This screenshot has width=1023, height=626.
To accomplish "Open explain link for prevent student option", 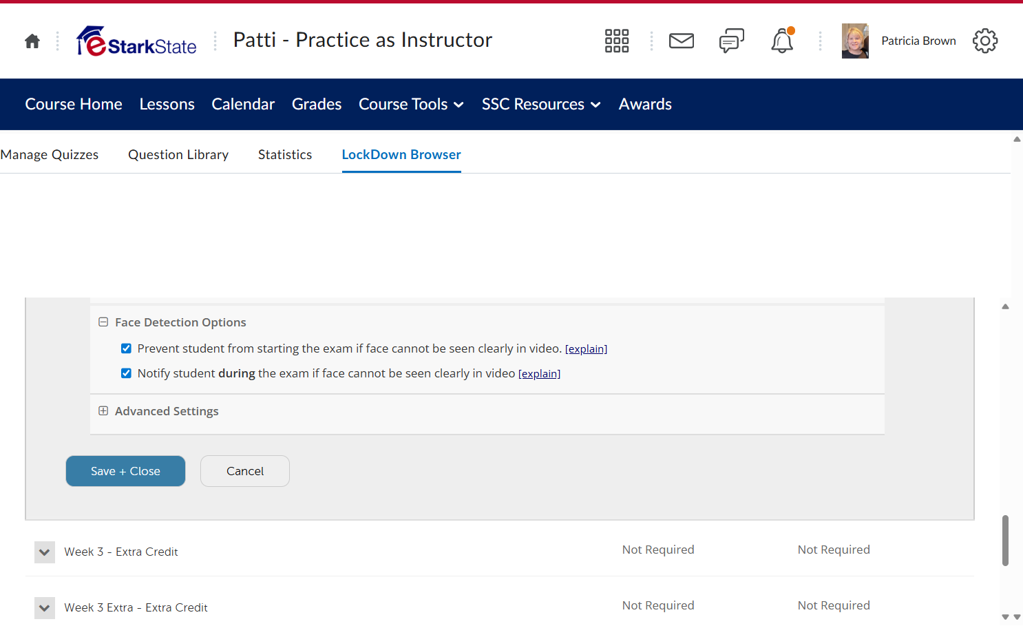I will point(586,349).
